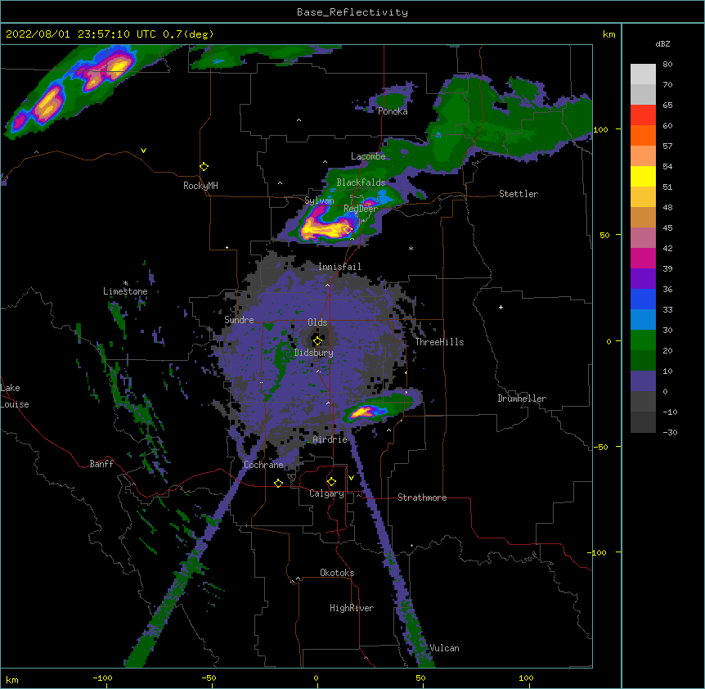Viewport: 705px width, 689px height.
Task: Select the magenta 39-42 dBZ legend swatch
Action: (643, 258)
